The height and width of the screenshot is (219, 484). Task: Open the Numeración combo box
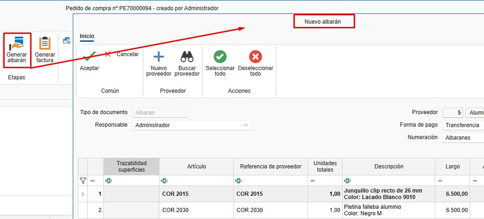463,138
